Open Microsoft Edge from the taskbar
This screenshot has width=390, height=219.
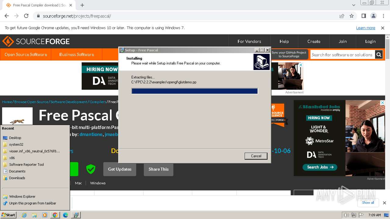[65, 215]
